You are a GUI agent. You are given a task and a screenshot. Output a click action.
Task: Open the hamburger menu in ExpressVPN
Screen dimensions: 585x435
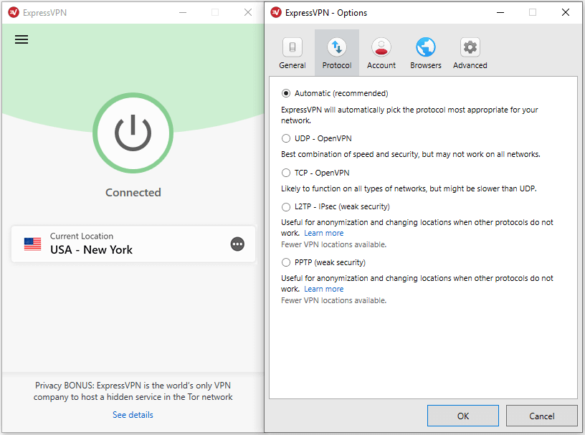pos(22,39)
